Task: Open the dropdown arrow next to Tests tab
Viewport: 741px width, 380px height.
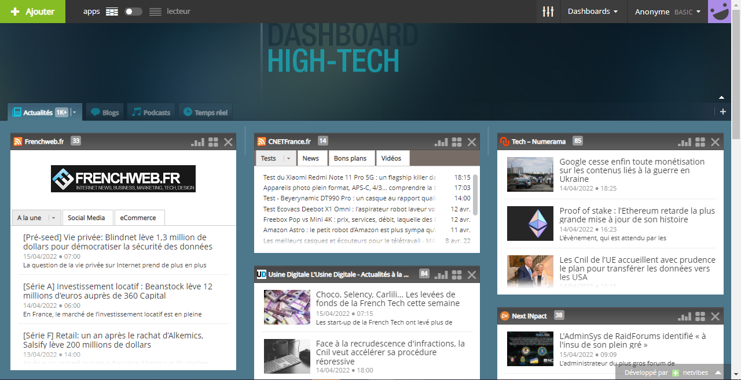Action: coord(288,158)
